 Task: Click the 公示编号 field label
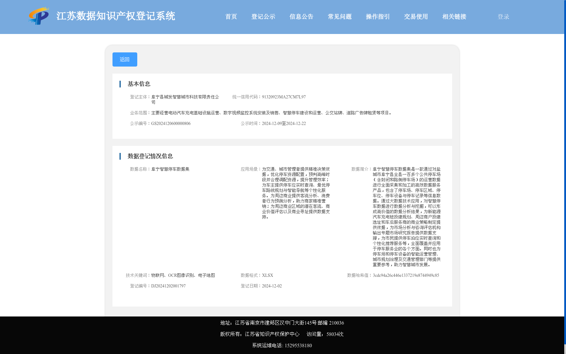[x=140, y=124]
